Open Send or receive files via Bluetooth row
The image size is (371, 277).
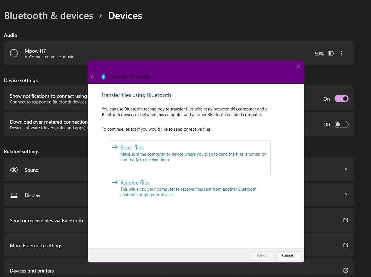pos(46,220)
